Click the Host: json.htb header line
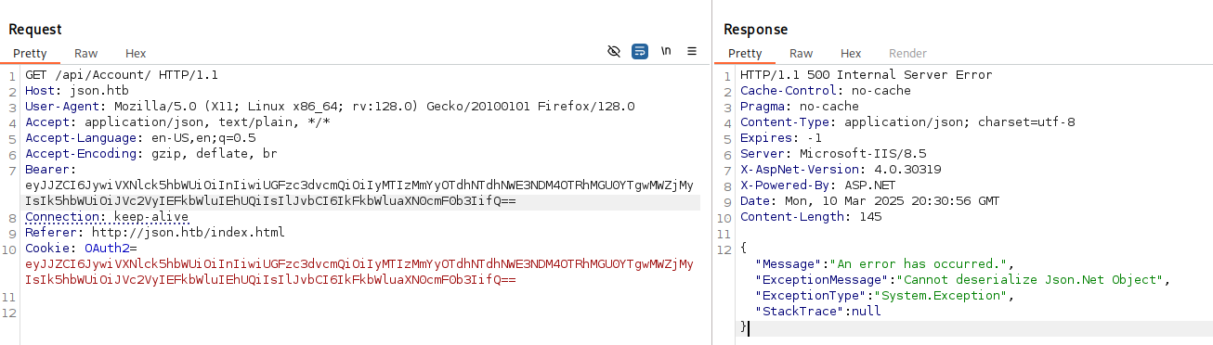The image size is (1213, 345). pos(77,91)
